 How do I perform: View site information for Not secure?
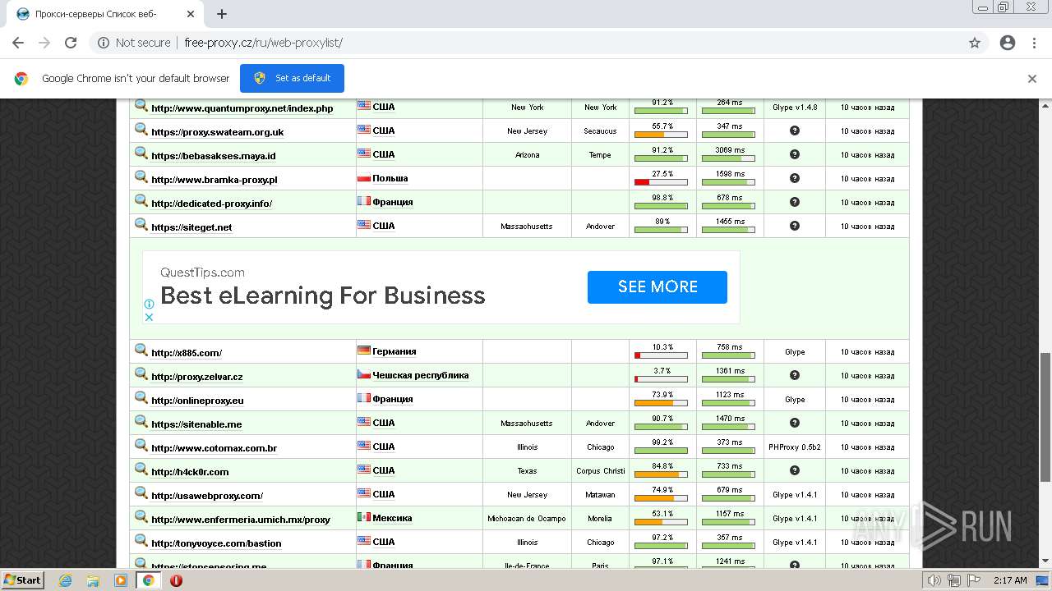tap(134, 43)
